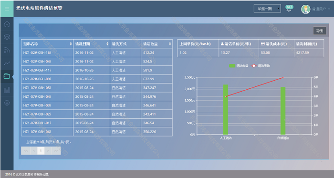Open the bar chart sidebar icon
This screenshot has height=178, width=334.
pyautogui.click(x=7, y=90)
